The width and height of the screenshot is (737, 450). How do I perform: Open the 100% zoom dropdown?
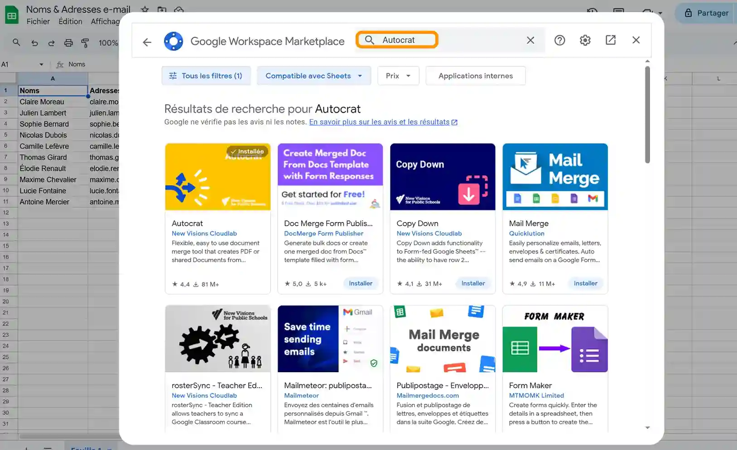[x=109, y=43]
